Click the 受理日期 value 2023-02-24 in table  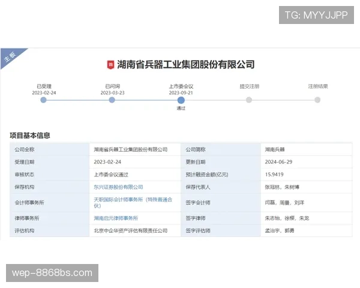[107, 162]
